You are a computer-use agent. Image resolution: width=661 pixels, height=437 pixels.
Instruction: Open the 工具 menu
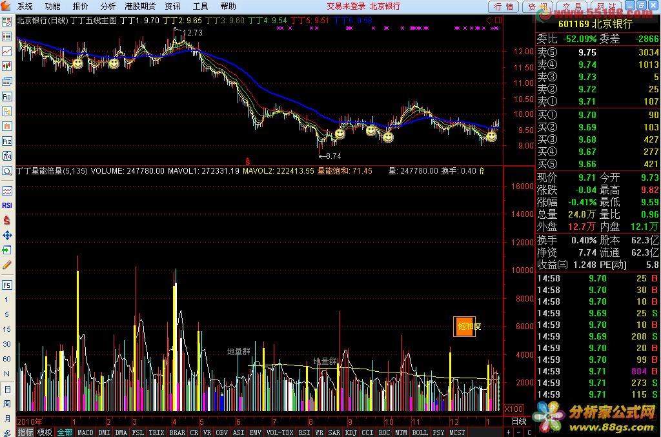click(200, 6)
